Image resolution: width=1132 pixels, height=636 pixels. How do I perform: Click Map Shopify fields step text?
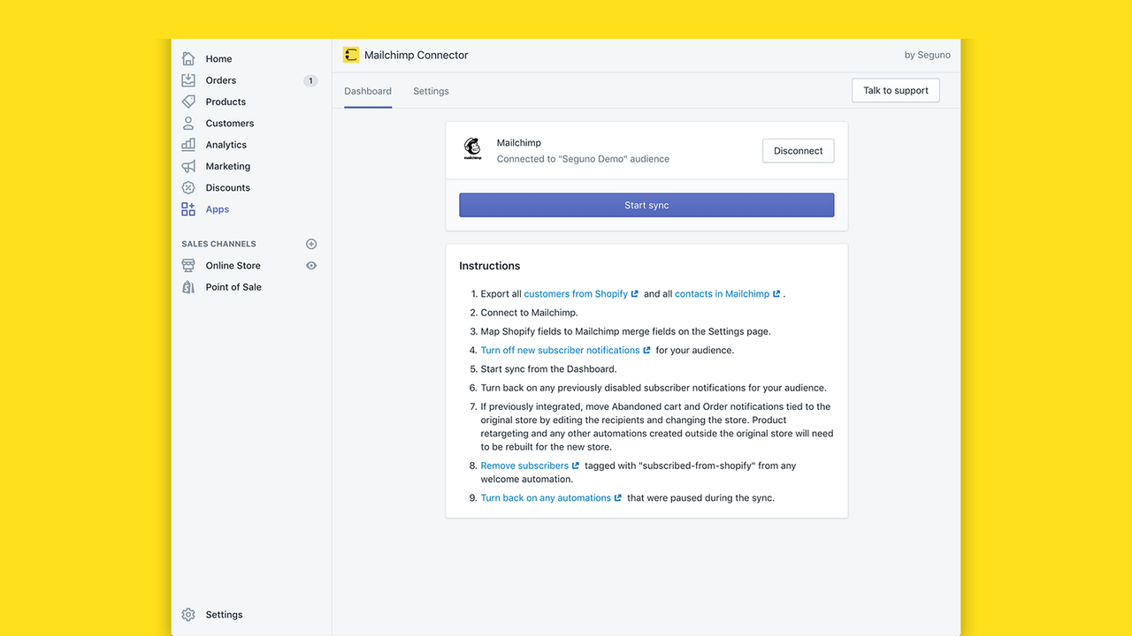[625, 332]
